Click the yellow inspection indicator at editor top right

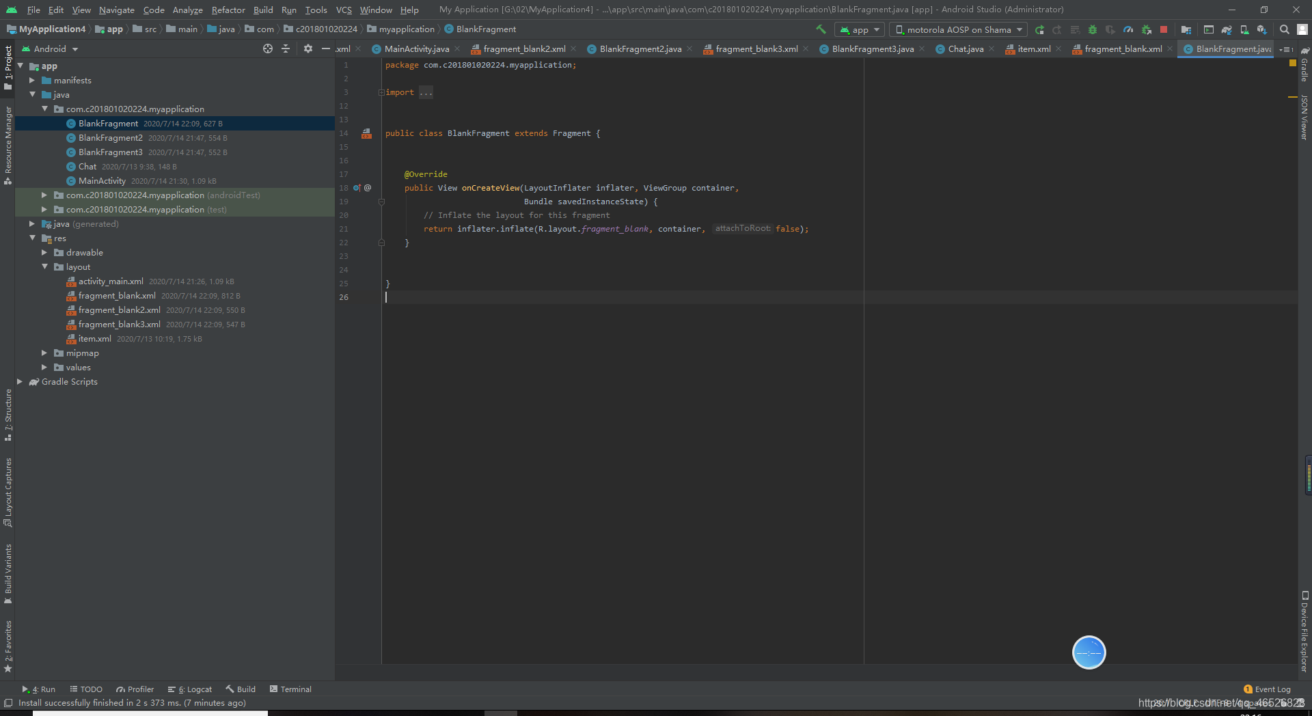(1292, 63)
